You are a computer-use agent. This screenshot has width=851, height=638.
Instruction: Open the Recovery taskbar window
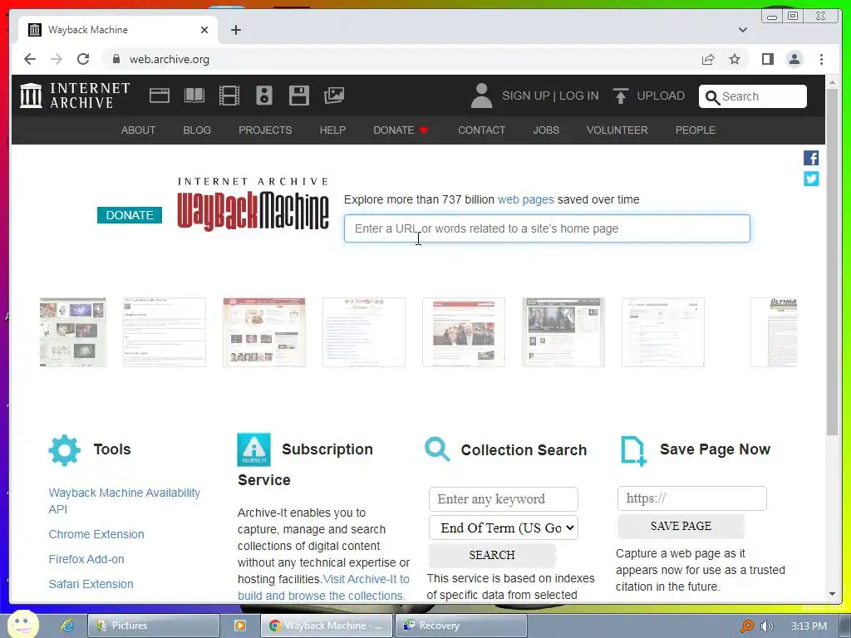(460, 626)
